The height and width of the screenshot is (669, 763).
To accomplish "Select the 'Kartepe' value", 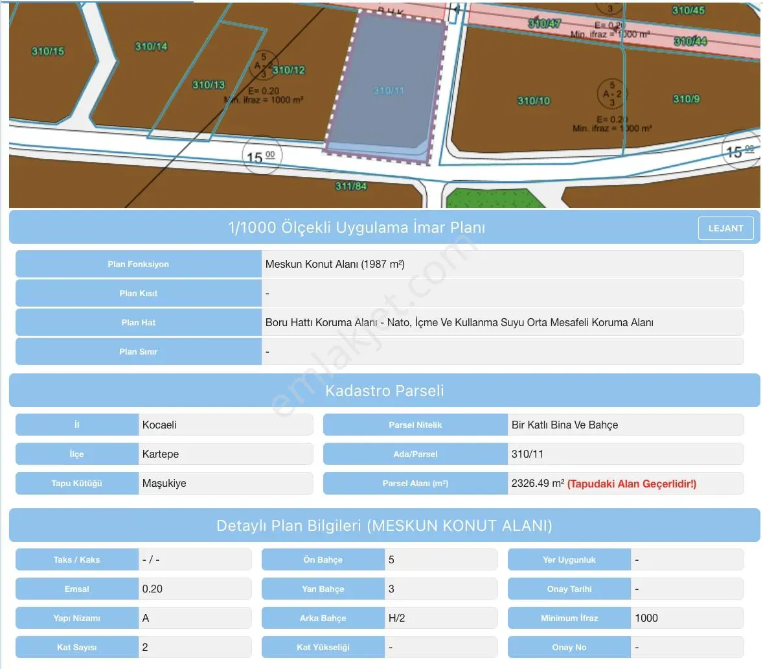I will coord(161,454).
